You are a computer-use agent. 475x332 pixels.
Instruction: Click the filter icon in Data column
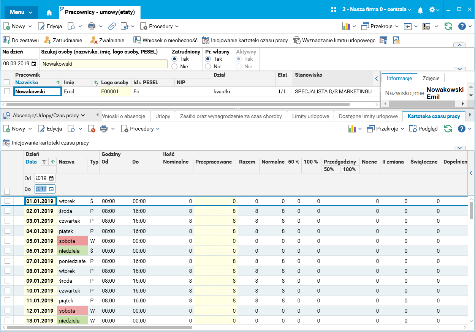pos(44,162)
